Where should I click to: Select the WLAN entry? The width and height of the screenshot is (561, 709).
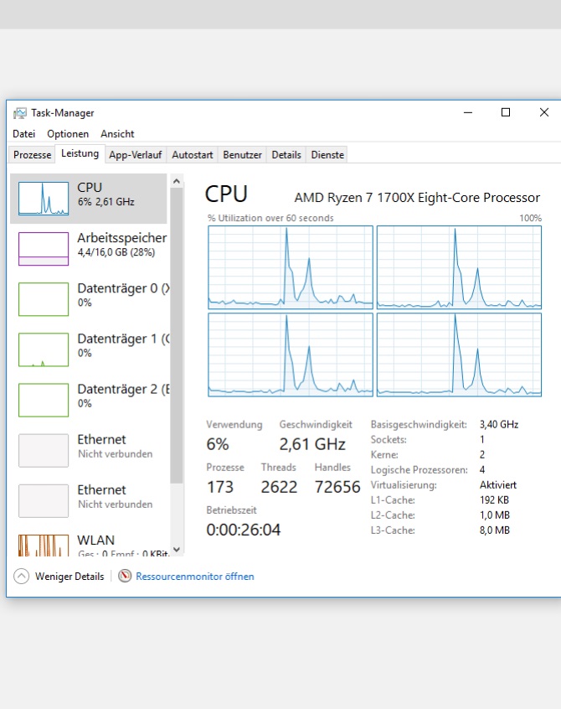pyautogui.click(x=89, y=544)
